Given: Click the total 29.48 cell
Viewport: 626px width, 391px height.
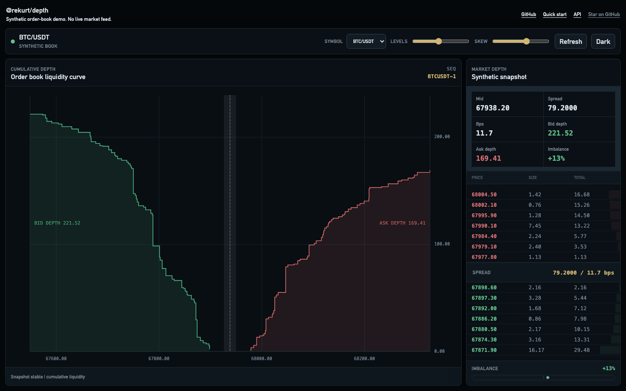Looking at the screenshot, I should coord(582,350).
